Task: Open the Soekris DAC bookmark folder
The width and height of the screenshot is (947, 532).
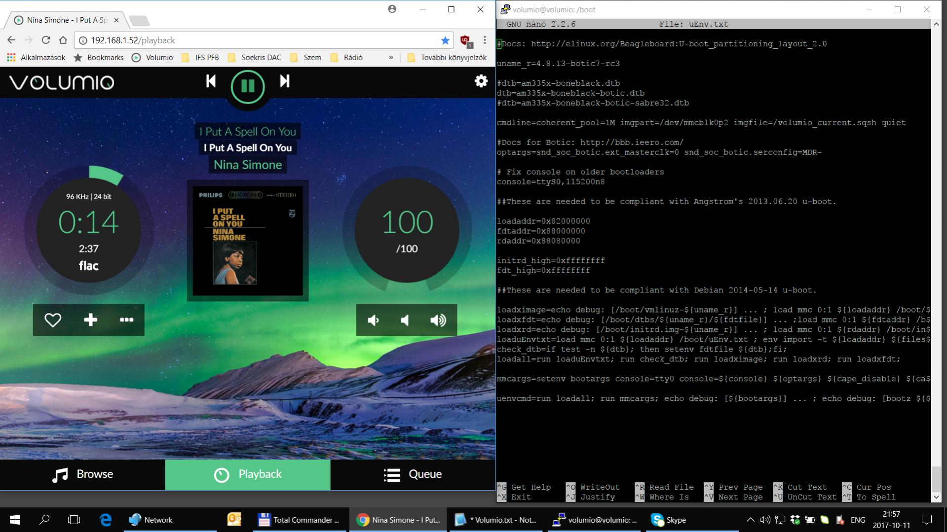Action: pyautogui.click(x=255, y=58)
